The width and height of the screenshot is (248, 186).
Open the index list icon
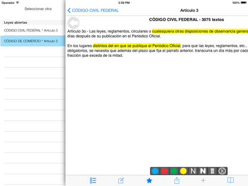(93, 180)
